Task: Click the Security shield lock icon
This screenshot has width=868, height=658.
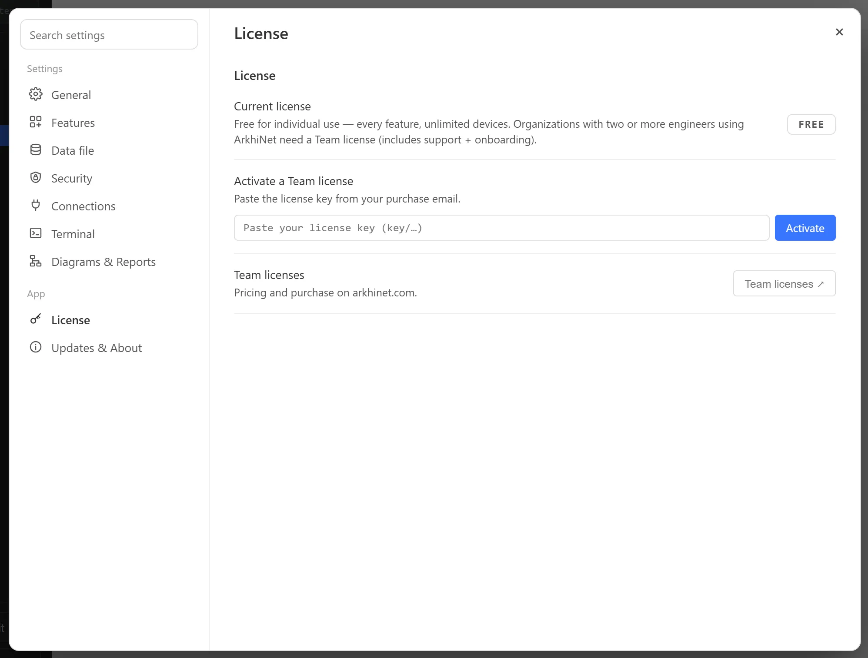Action: (36, 178)
